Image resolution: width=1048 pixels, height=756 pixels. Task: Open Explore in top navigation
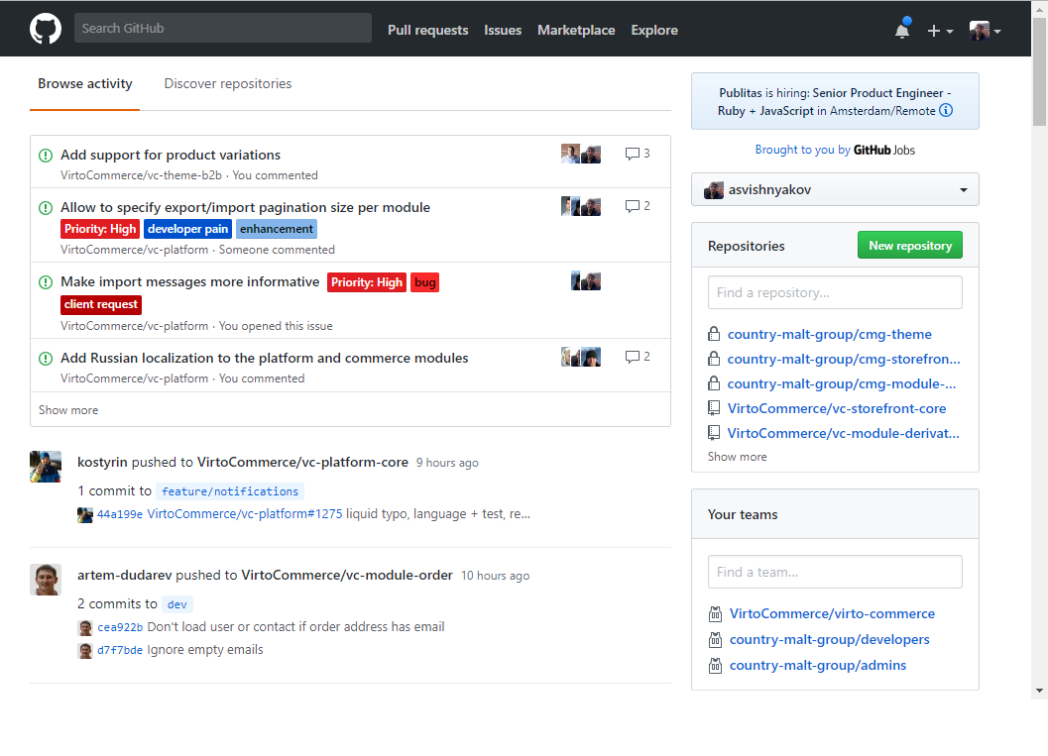click(x=654, y=30)
